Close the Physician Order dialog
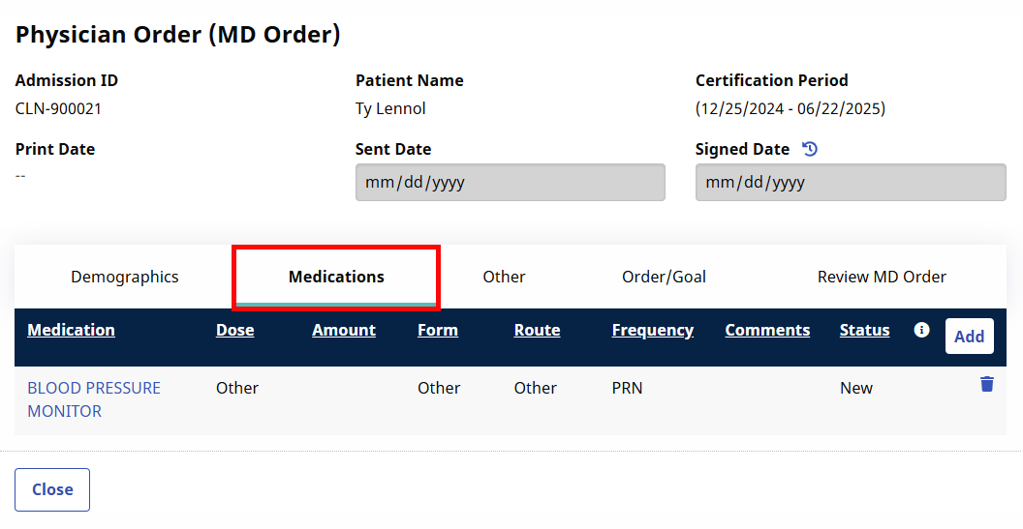Image resolution: width=1023 pixels, height=529 pixels. click(52, 489)
